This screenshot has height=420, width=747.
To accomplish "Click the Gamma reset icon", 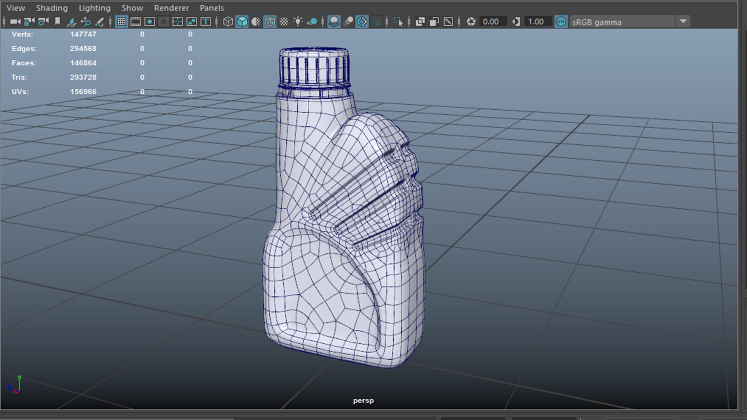I will 516,22.
